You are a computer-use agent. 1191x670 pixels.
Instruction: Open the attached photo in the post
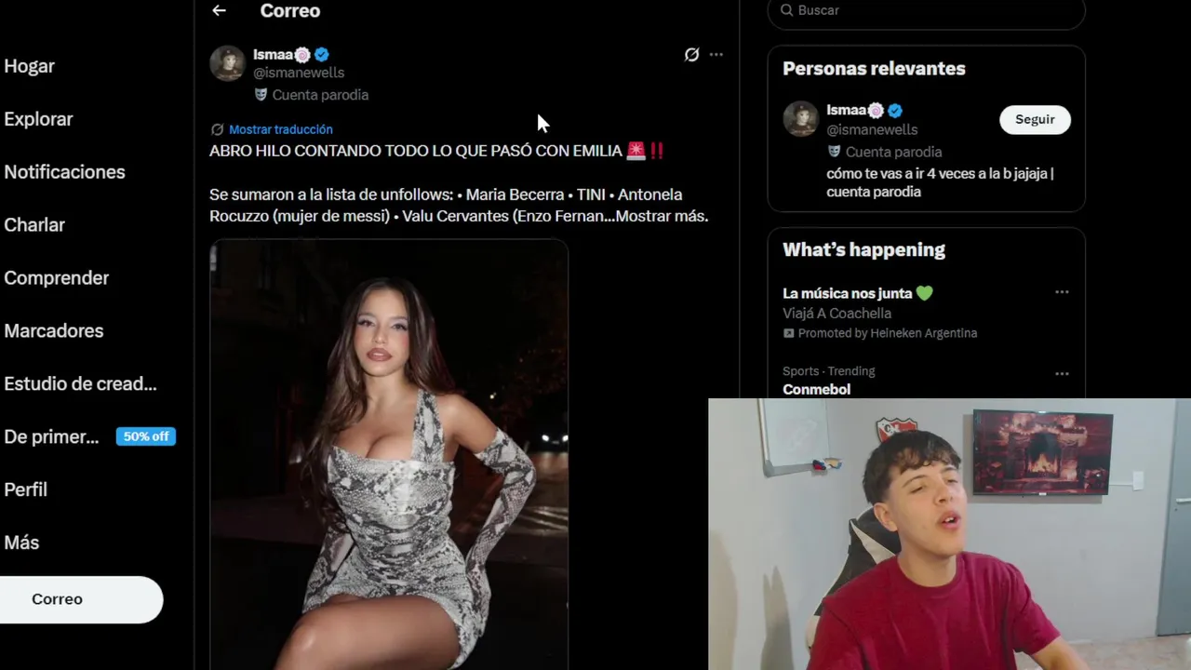coord(389,454)
